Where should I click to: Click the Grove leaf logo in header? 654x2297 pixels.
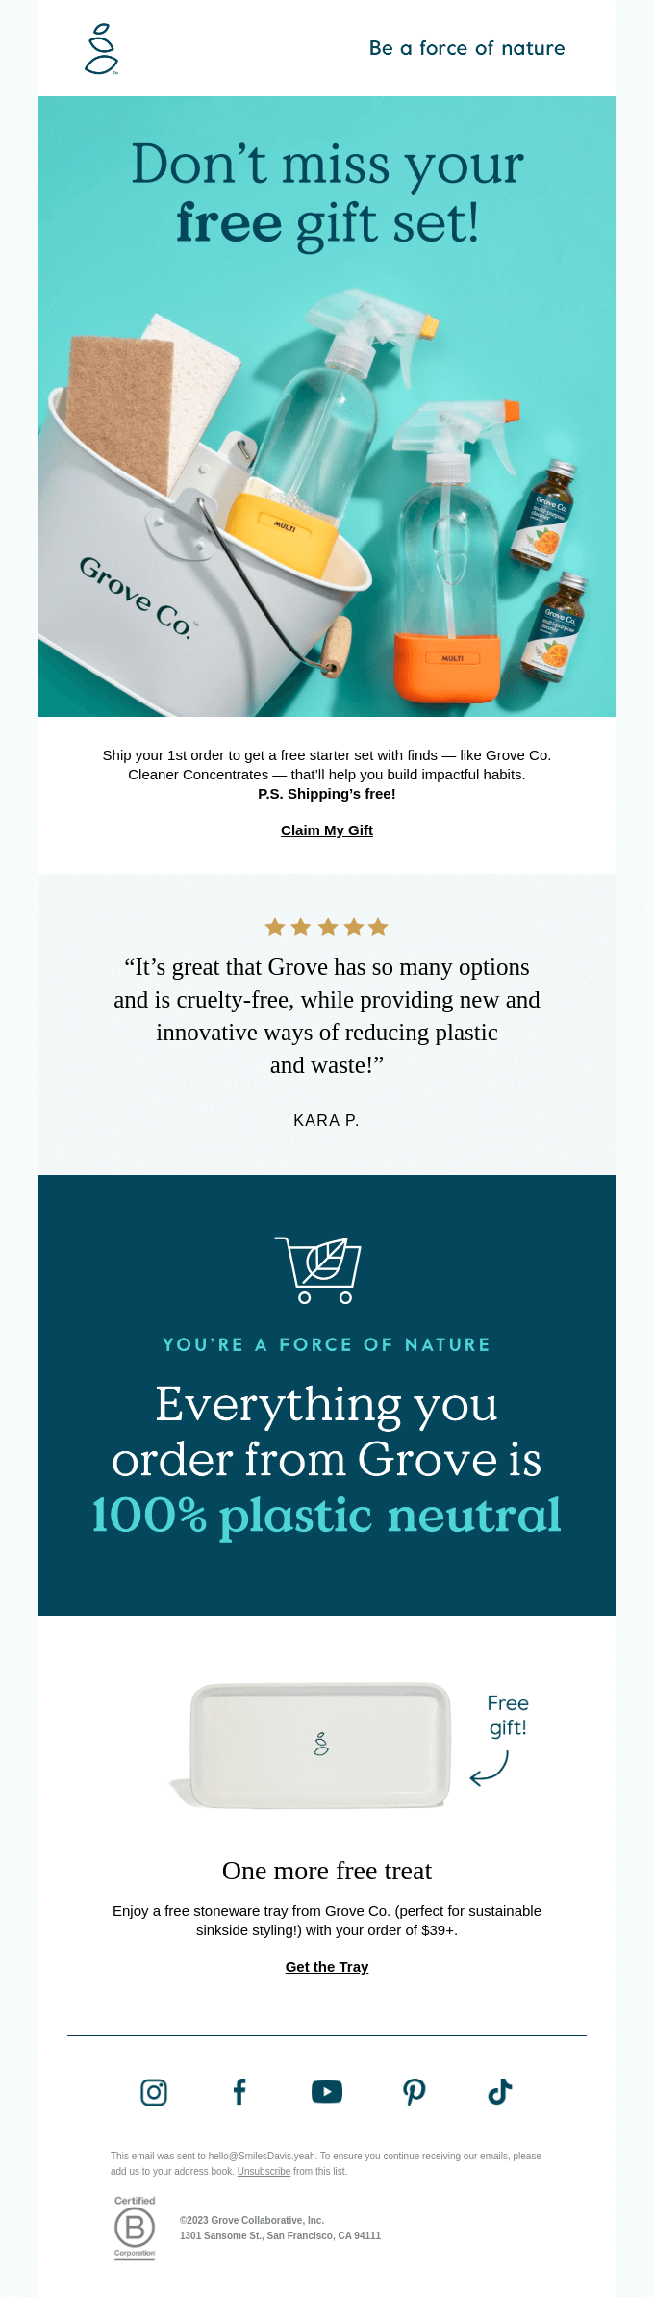pyautogui.click(x=101, y=49)
